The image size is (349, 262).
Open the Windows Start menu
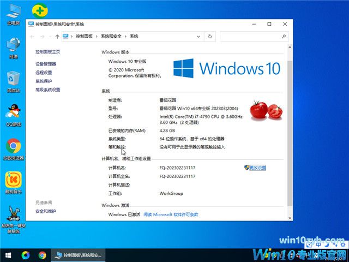(8, 255)
